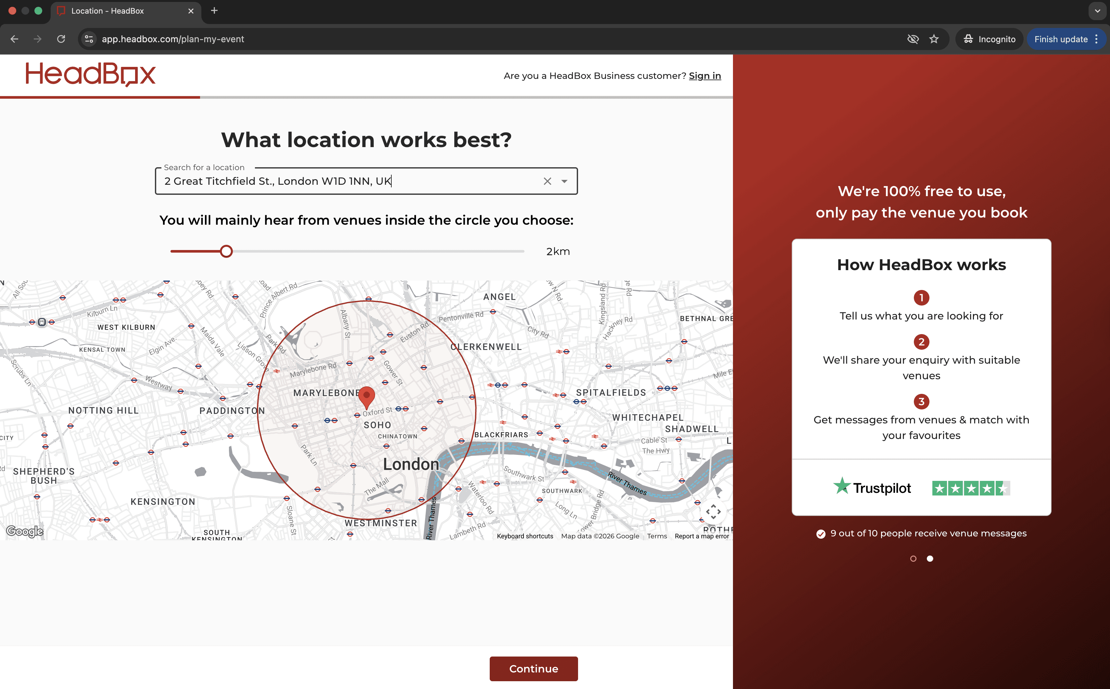Click the HeadBox logo
The height and width of the screenshot is (689, 1110).
90,74
